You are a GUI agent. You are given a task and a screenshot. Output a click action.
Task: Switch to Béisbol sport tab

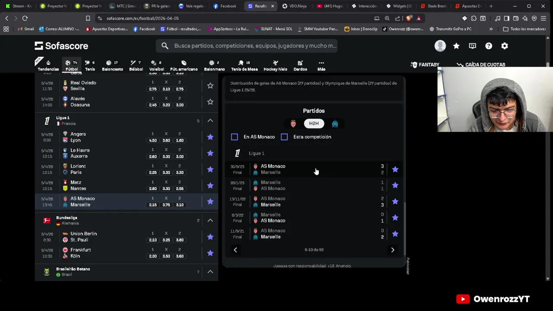click(136, 66)
